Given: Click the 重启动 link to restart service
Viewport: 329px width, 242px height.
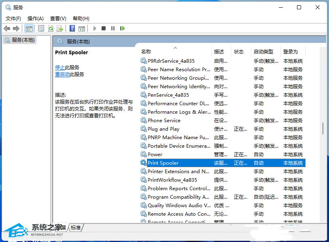Looking at the screenshot, I should pos(62,74).
